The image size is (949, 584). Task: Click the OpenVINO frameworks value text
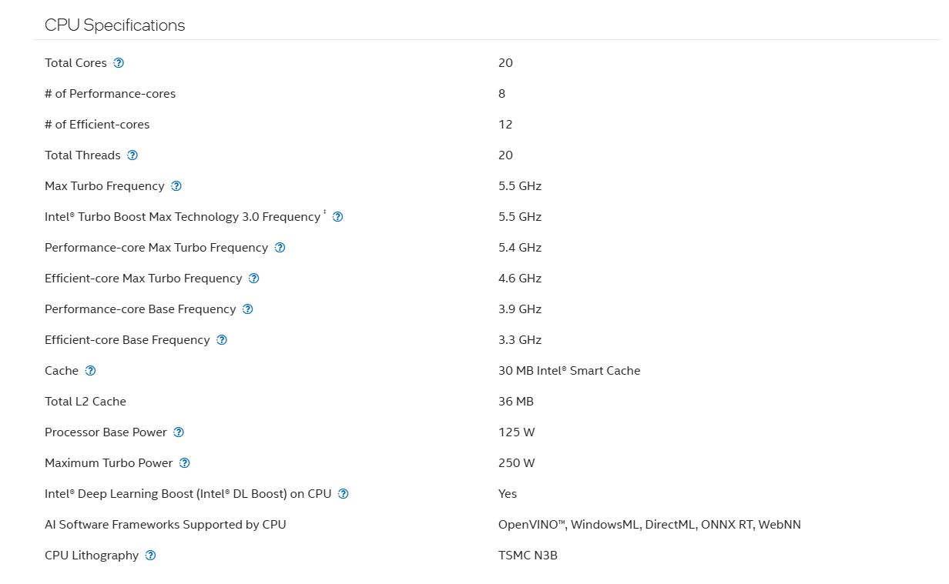649,524
